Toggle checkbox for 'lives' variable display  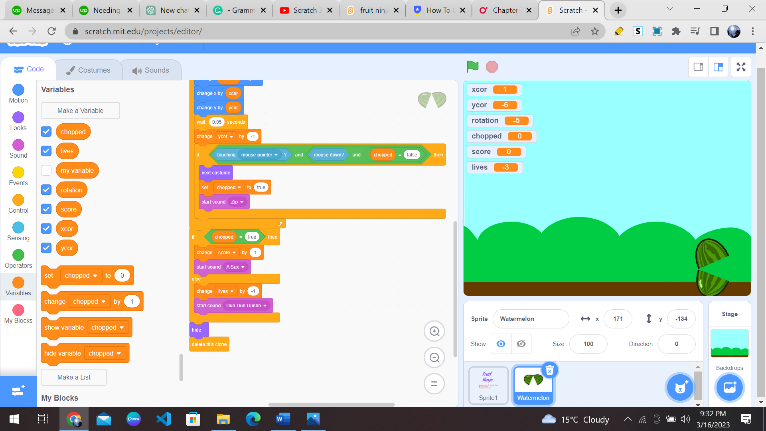coord(47,151)
